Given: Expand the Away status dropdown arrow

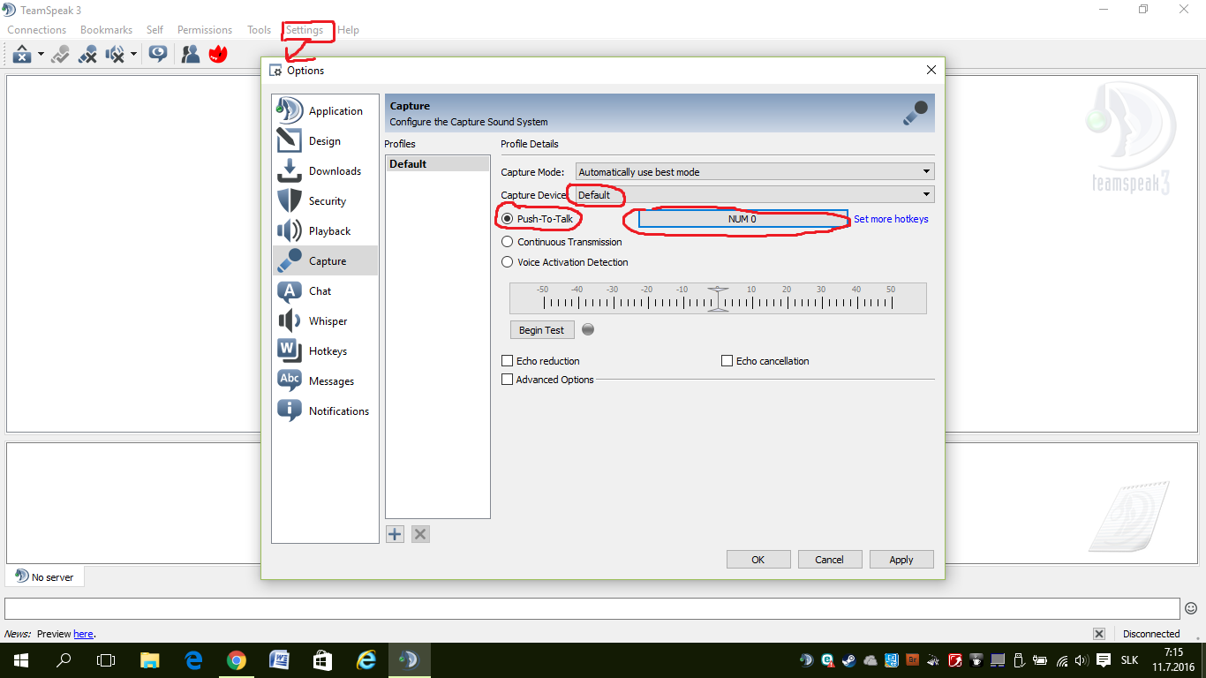Looking at the screenshot, I should 41,55.
